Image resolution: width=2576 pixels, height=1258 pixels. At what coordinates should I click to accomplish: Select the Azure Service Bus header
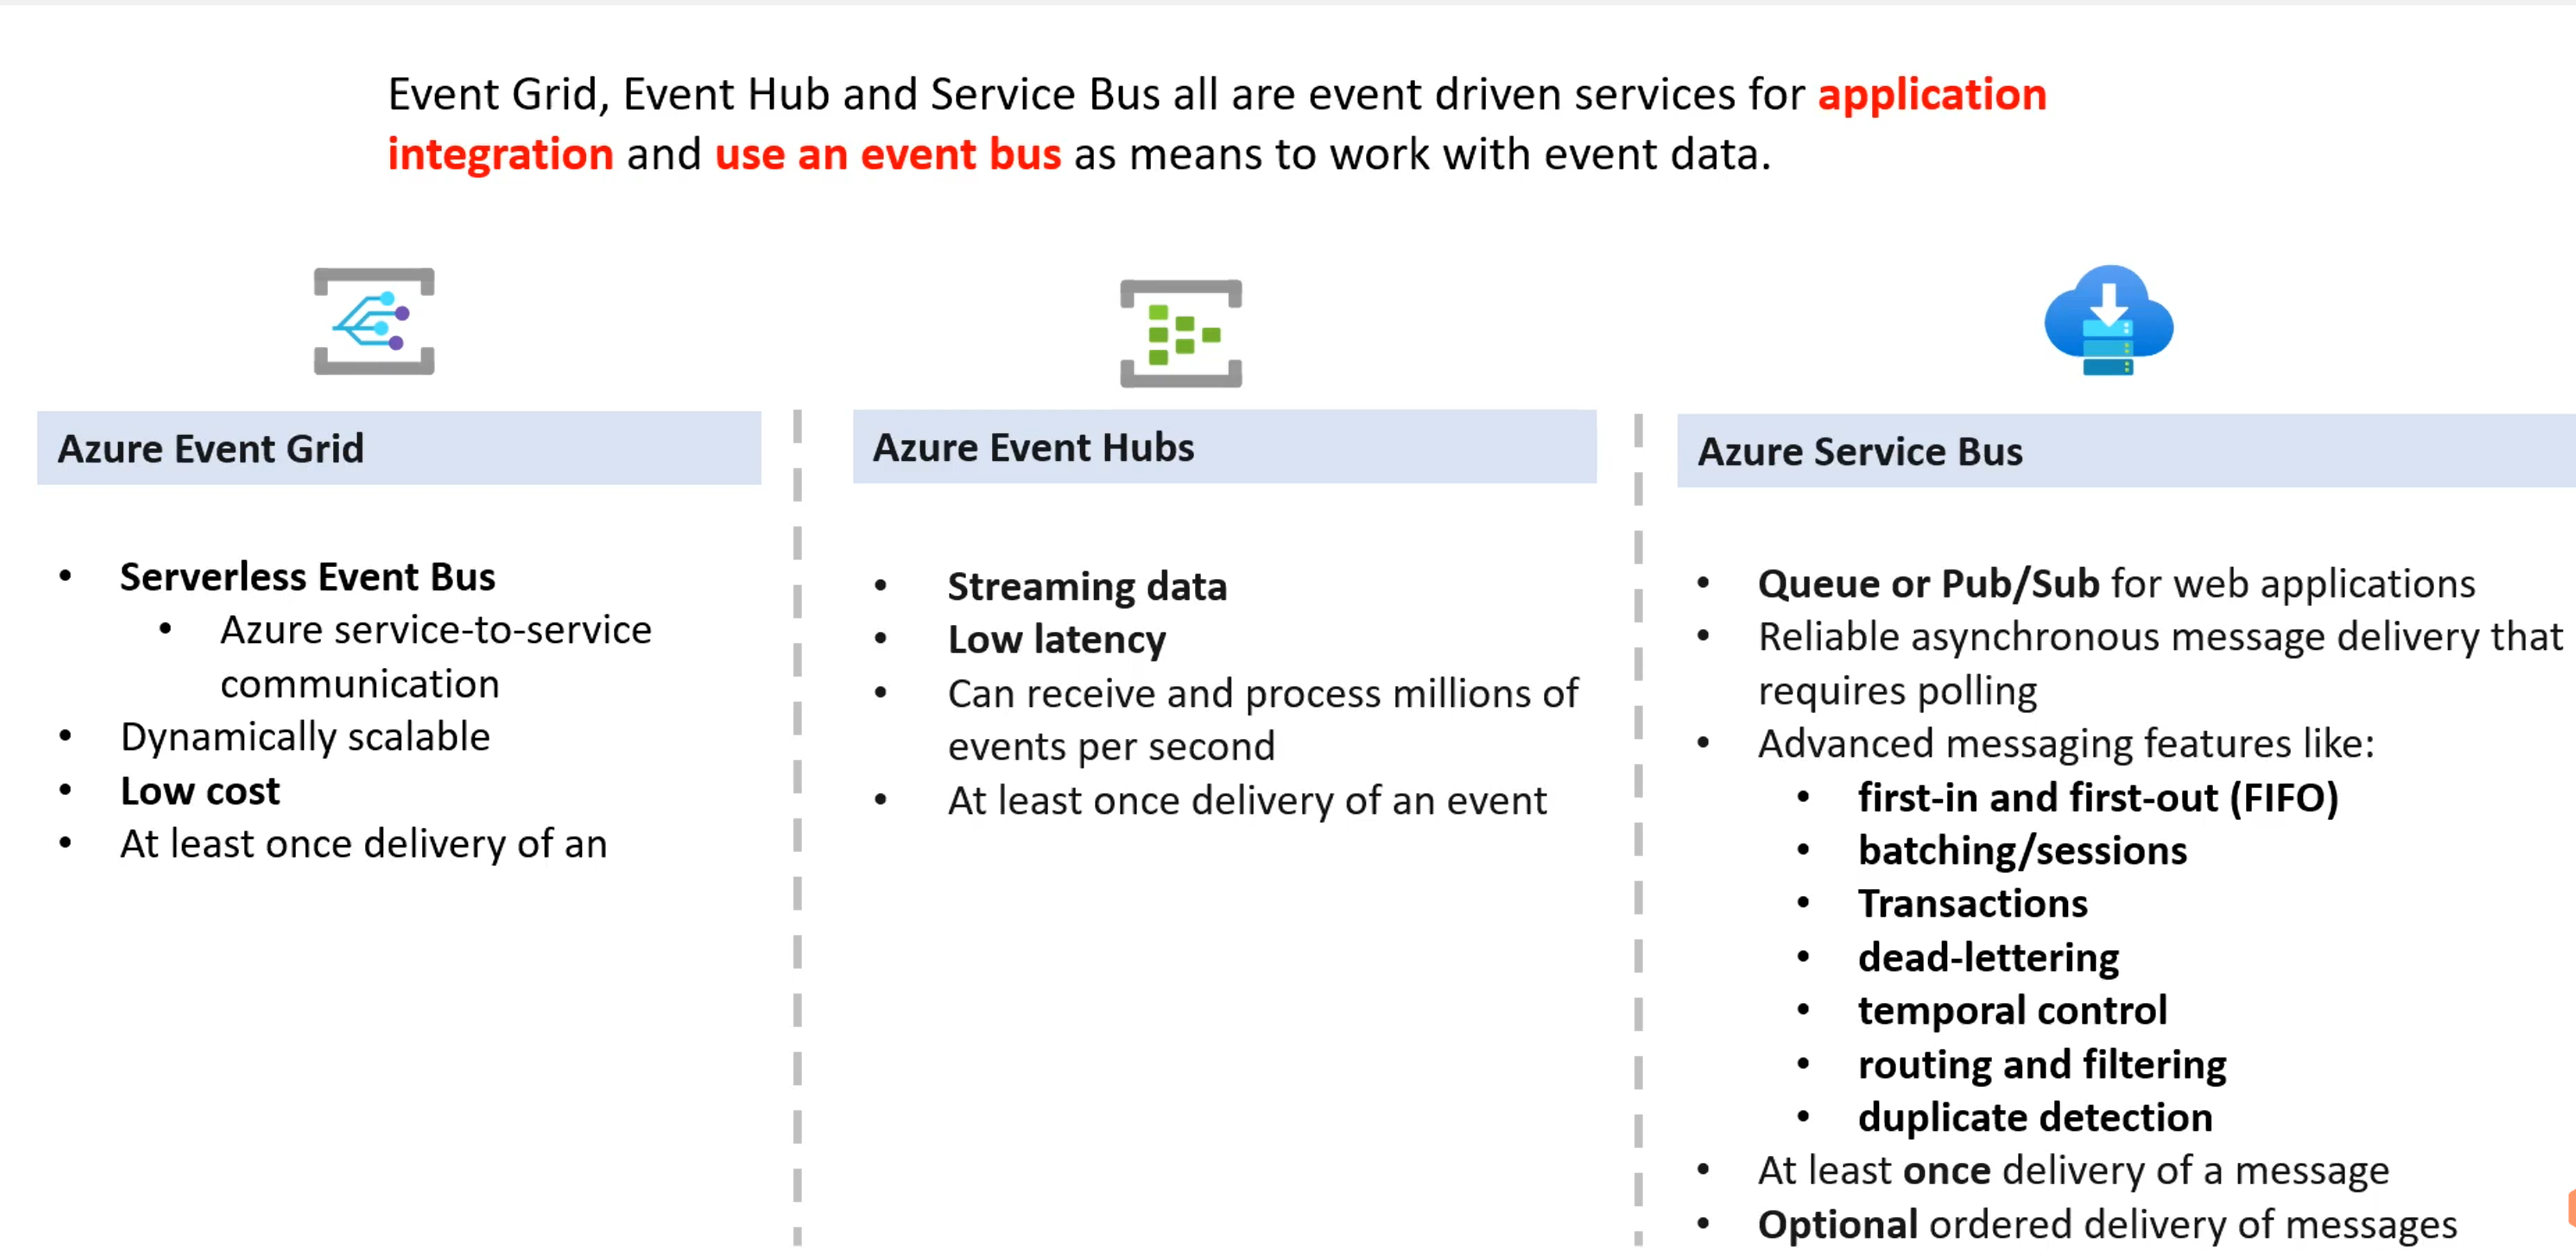coord(1859,451)
